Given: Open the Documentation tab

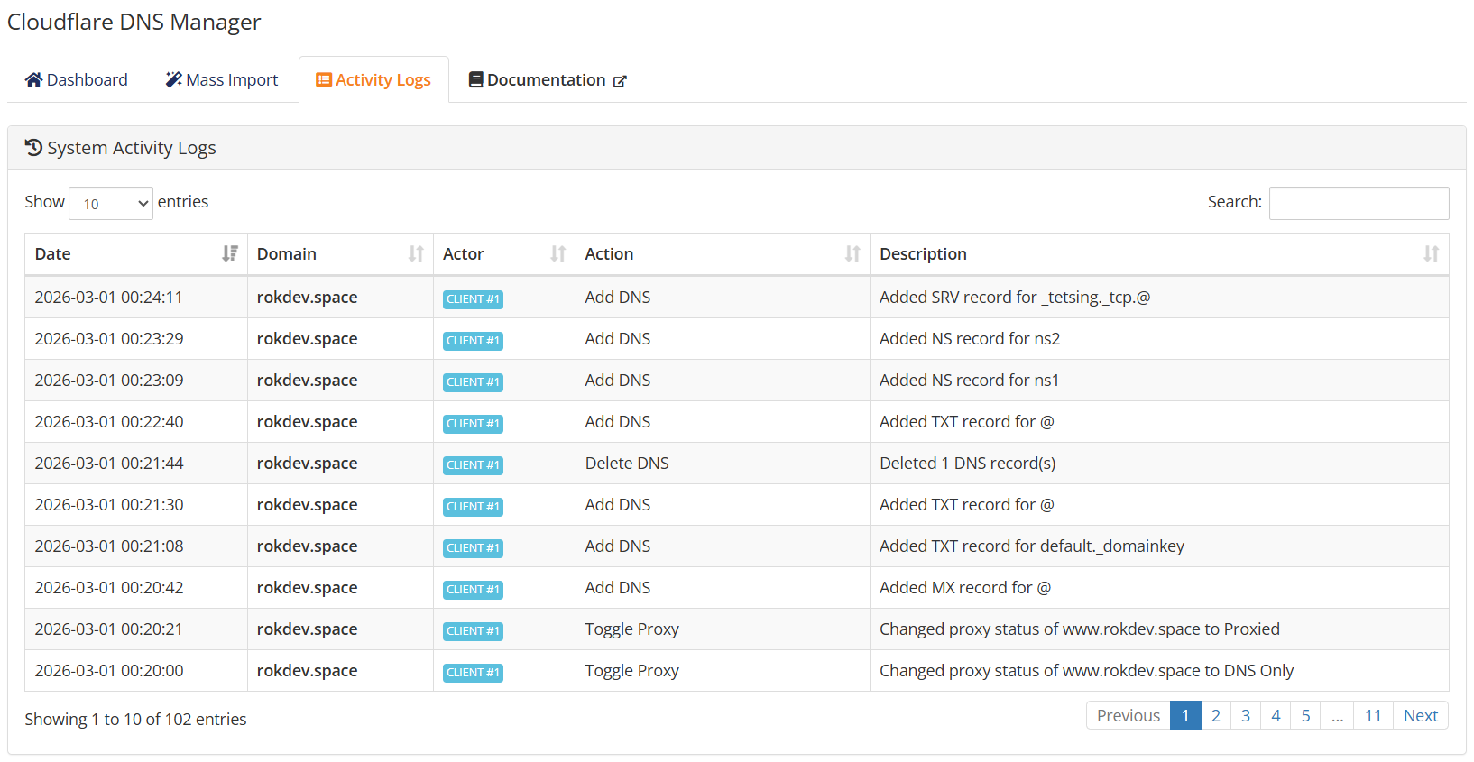Looking at the screenshot, I should point(548,79).
